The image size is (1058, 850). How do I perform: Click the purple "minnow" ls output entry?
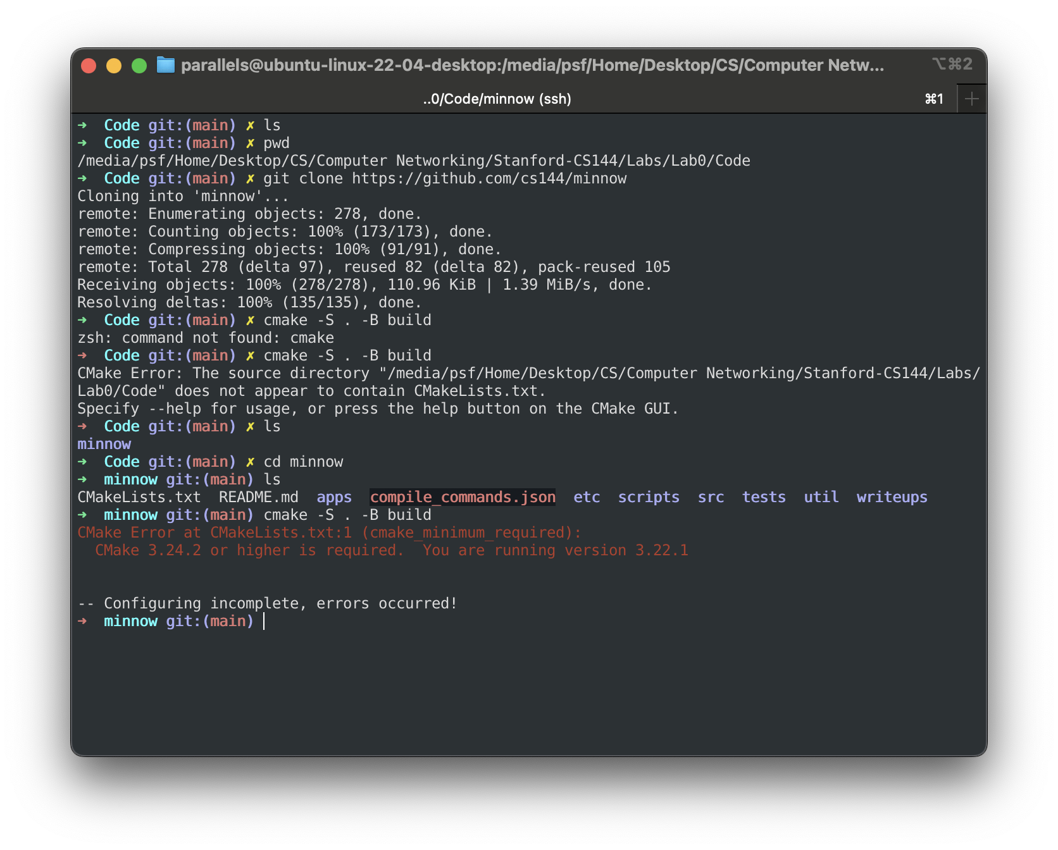(x=104, y=444)
